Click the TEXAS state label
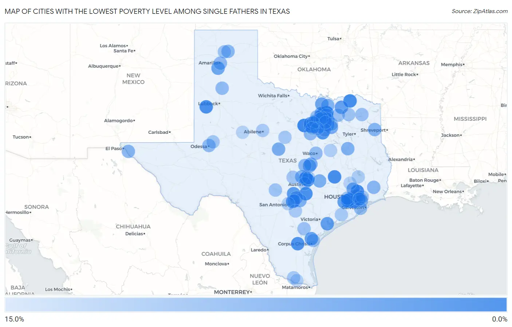512x327 pixels. (x=288, y=161)
